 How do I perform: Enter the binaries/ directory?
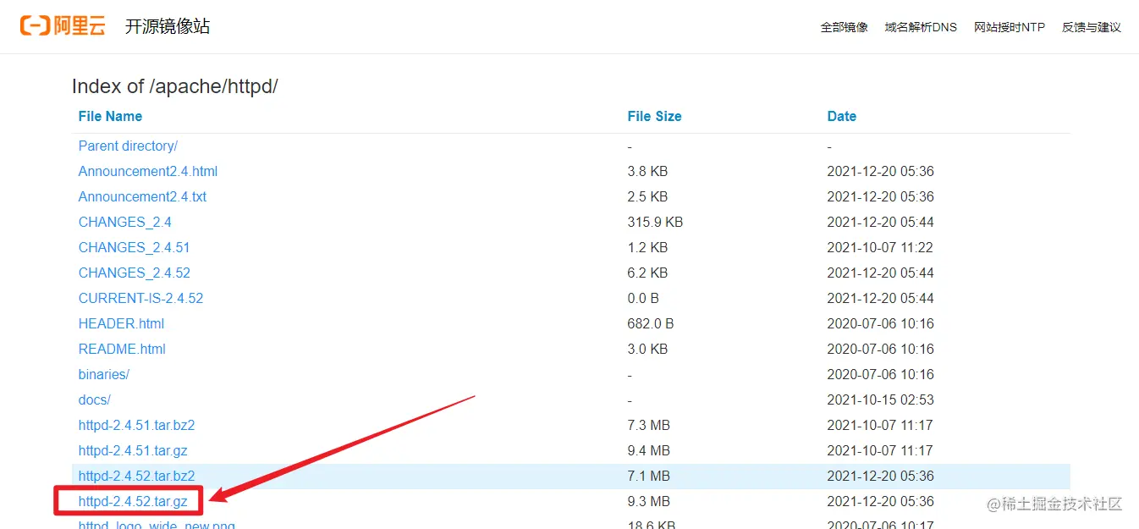point(104,374)
